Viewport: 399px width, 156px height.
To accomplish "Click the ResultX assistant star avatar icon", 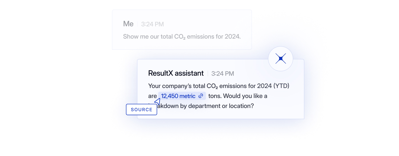I will click(280, 59).
